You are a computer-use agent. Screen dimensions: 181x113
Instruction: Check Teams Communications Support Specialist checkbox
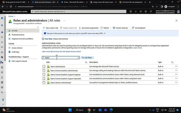[44, 79]
